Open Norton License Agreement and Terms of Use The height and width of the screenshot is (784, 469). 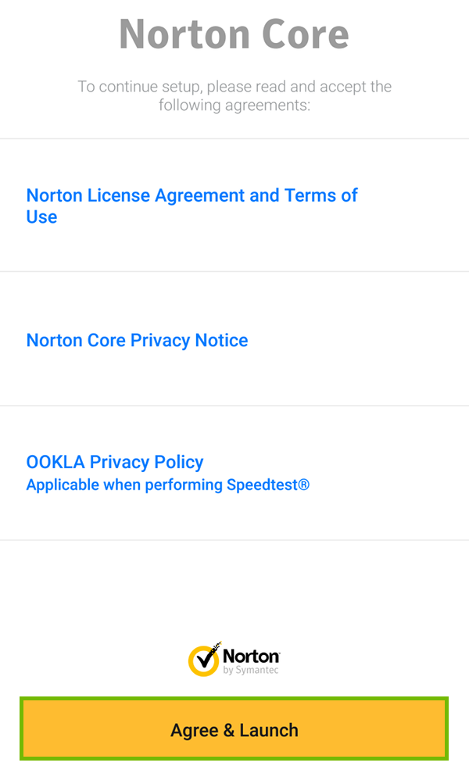pos(192,206)
